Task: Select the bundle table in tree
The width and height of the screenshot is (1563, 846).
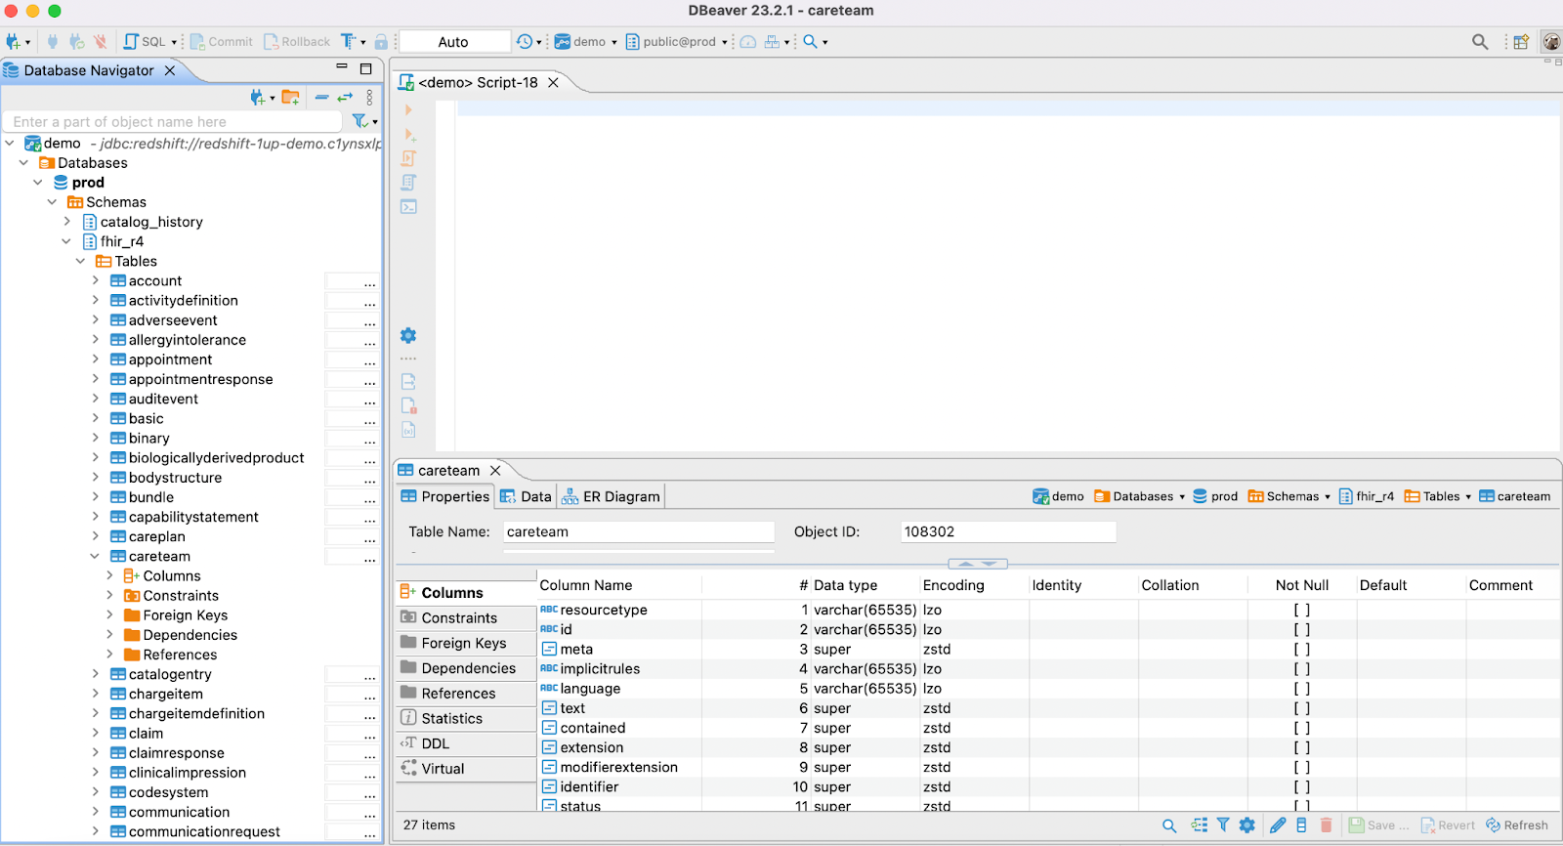Action: [x=151, y=497]
